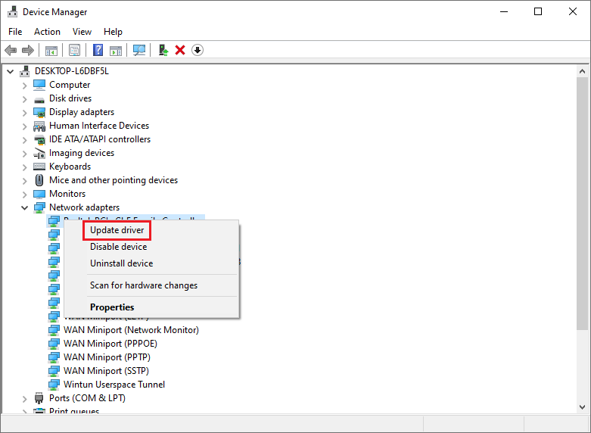Click the Ports (COM & LPT) icon
The height and width of the screenshot is (433, 591).
coord(39,398)
